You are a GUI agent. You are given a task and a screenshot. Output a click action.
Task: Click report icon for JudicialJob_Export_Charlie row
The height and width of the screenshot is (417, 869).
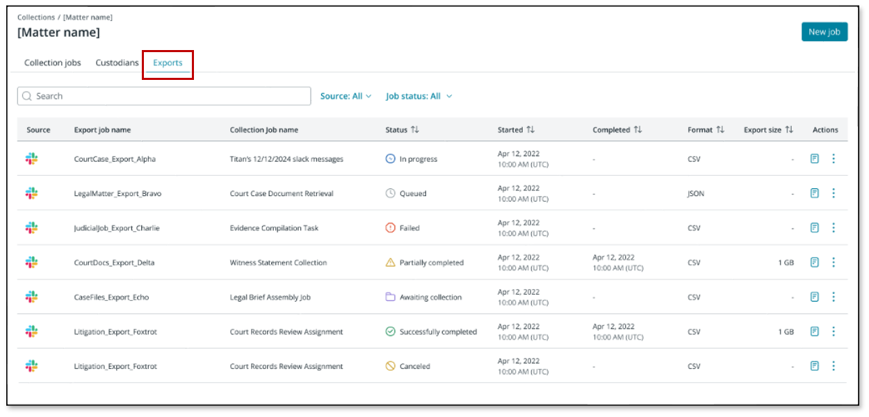coord(814,228)
